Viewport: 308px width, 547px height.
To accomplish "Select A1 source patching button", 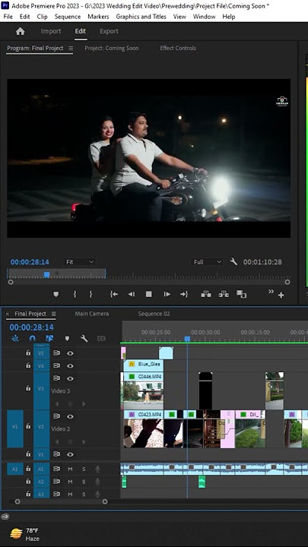I will (15, 469).
